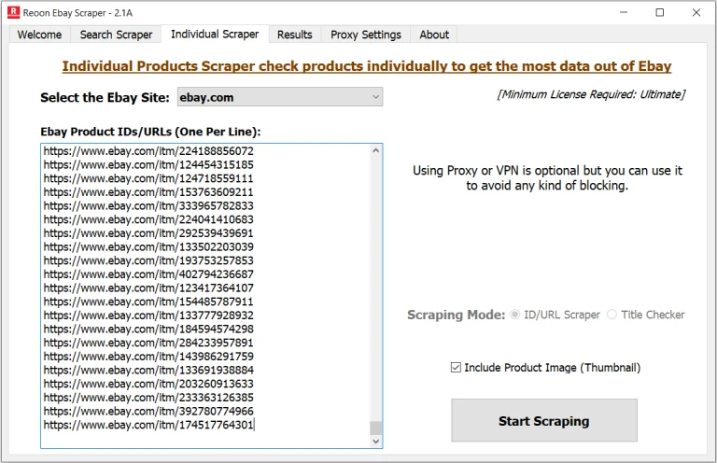Viewport: 717px width, 463px height.
Task: Click the URL list scrollbar thumb
Action: click(x=376, y=428)
